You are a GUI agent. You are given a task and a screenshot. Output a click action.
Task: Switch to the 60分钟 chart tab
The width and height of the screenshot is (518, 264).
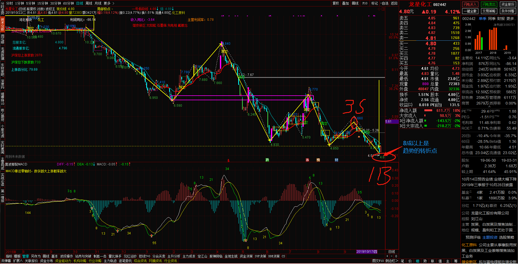(x=69, y=3)
